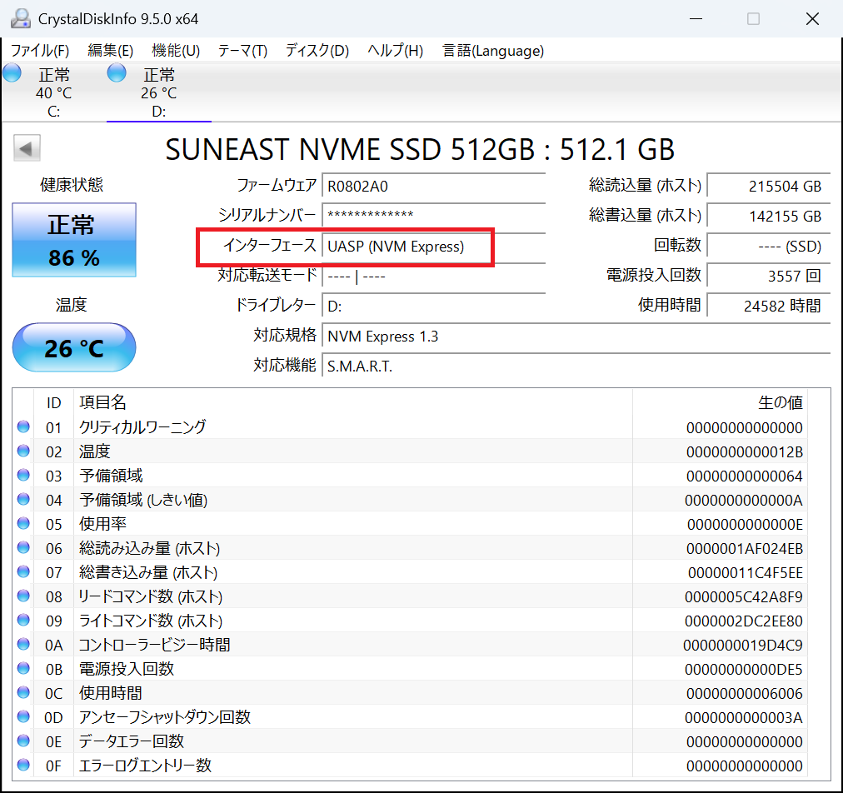Click status dot for row 08 リードコマンド数
The width and height of the screenshot is (843, 793).
(x=23, y=596)
